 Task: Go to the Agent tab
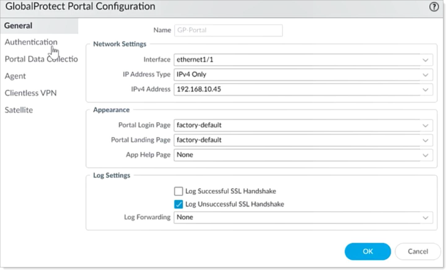click(x=15, y=76)
